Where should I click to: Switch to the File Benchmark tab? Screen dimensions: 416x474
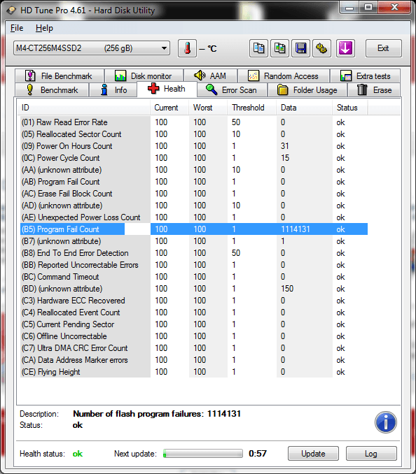[x=60, y=76]
